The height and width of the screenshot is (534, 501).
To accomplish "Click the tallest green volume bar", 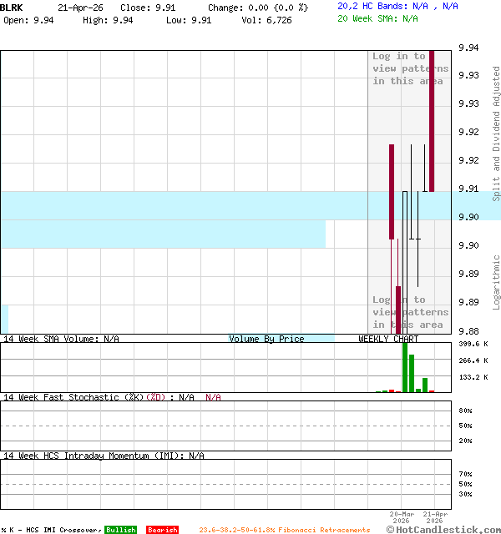I will pos(405,366).
